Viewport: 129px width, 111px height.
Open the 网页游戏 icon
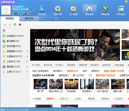(121, 10)
